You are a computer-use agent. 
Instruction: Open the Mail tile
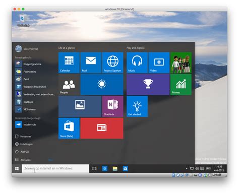tap(91, 62)
